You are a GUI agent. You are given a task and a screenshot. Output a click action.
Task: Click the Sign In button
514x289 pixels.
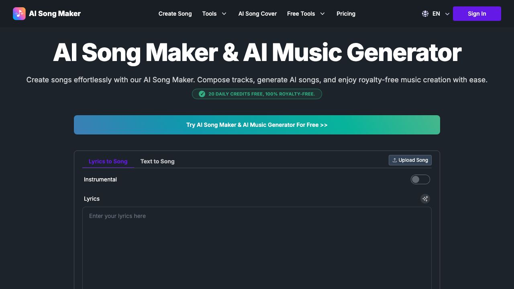(477, 14)
